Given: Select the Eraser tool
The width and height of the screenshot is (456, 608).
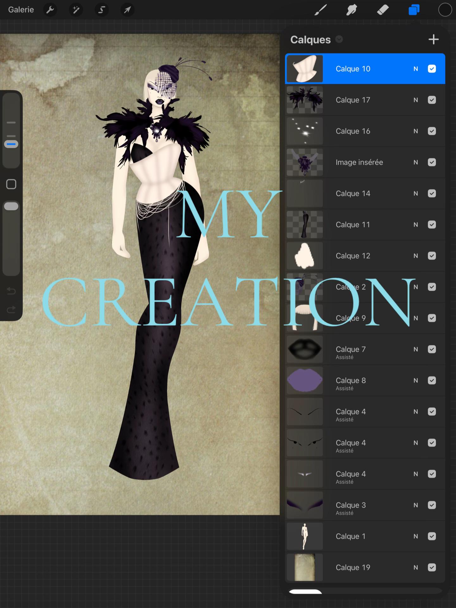Looking at the screenshot, I should coord(383,10).
